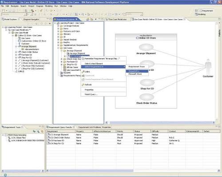
Task: Select FEAT2 Easy browsing in Requirement Trace
Action: click(x=17, y=135)
